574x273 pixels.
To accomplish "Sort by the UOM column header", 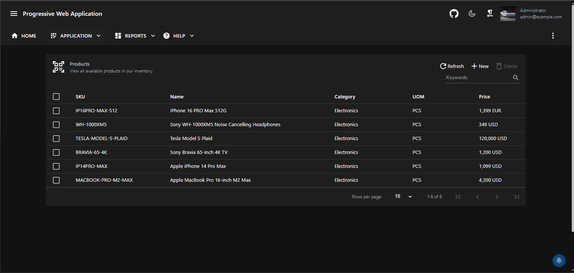I will [418, 97].
